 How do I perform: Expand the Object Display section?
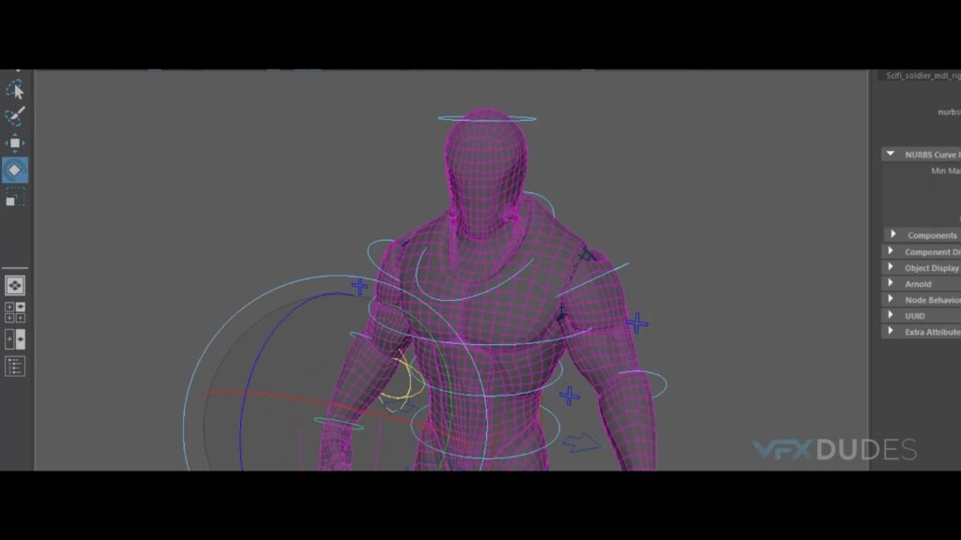point(892,267)
